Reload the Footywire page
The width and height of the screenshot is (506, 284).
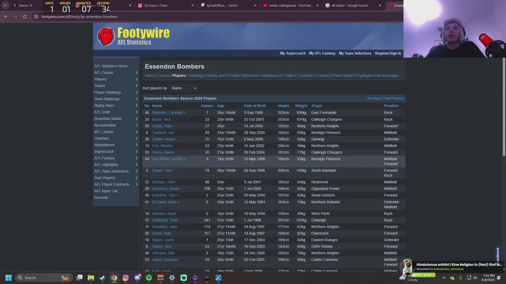25,17
